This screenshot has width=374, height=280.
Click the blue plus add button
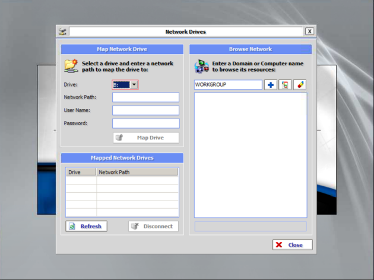click(x=271, y=85)
